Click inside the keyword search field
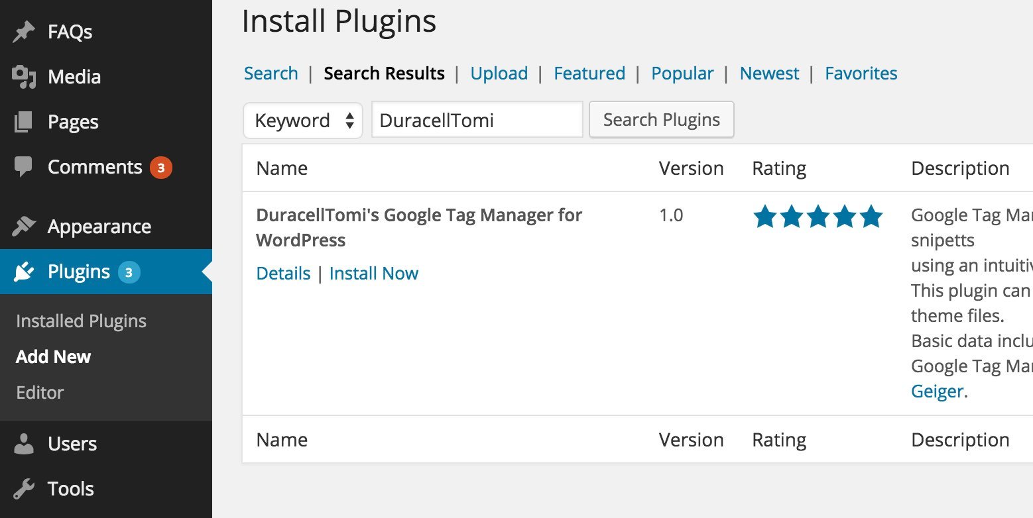 pyautogui.click(x=476, y=119)
